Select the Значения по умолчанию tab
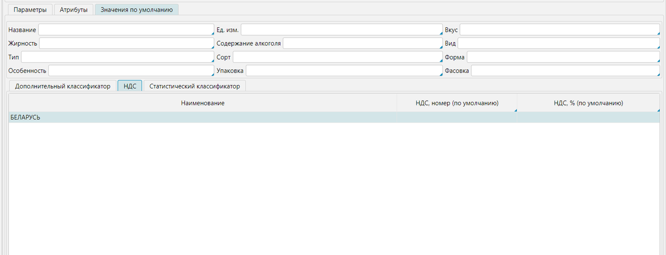Image resolution: width=666 pixels, height=255 pixels. click(136, 10)
